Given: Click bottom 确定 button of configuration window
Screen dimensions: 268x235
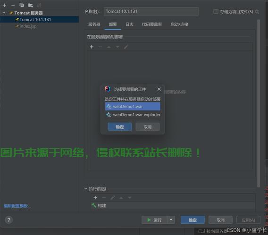Looking at the screenshot, I should pos(193,220).
